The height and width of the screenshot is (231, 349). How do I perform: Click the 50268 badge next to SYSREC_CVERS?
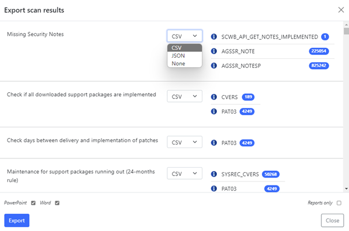click(x=271, y=174)
